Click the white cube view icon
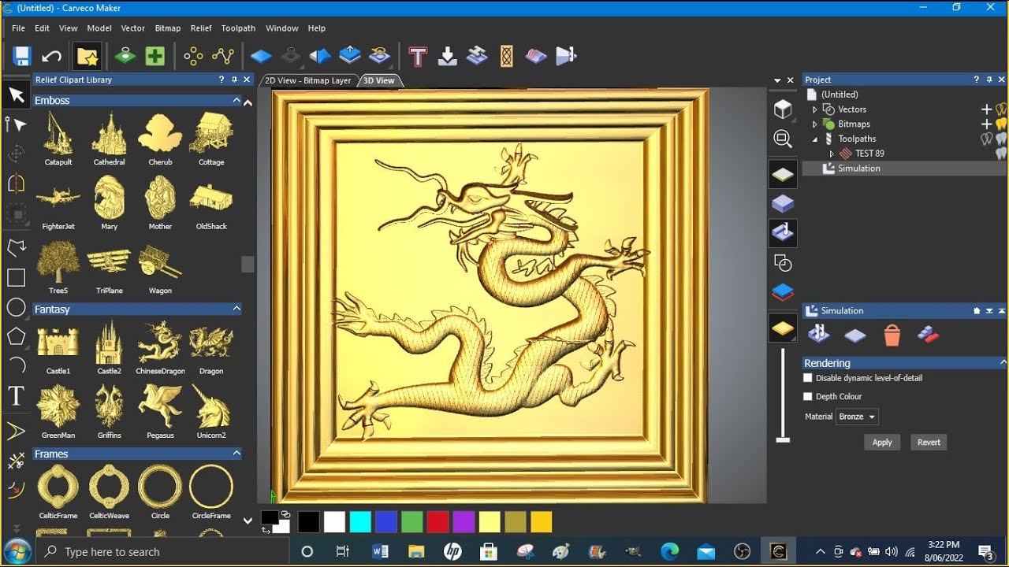Image resolution: width=1009 pixels, height=567 pixels. point(783,109)
